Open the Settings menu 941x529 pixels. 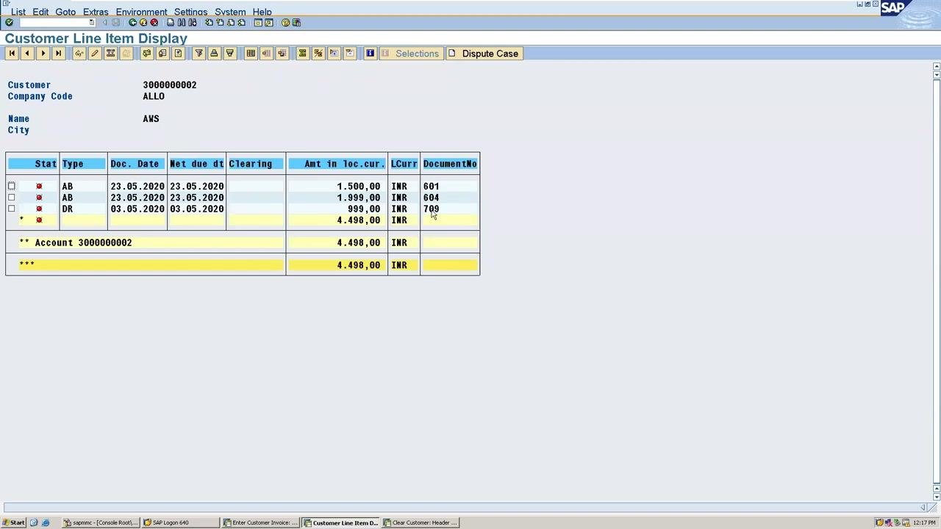pyautogui.click(x=190, y=12)
